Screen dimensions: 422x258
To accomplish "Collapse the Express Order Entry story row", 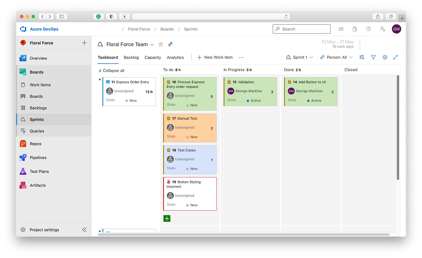I will pos(99,79).
